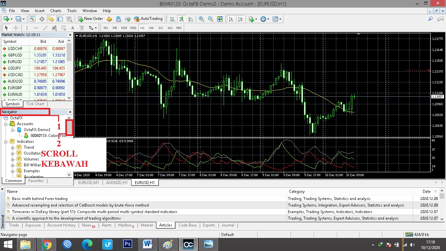Toggle the Navigator window star-folder button

click(x=51, y=19)
